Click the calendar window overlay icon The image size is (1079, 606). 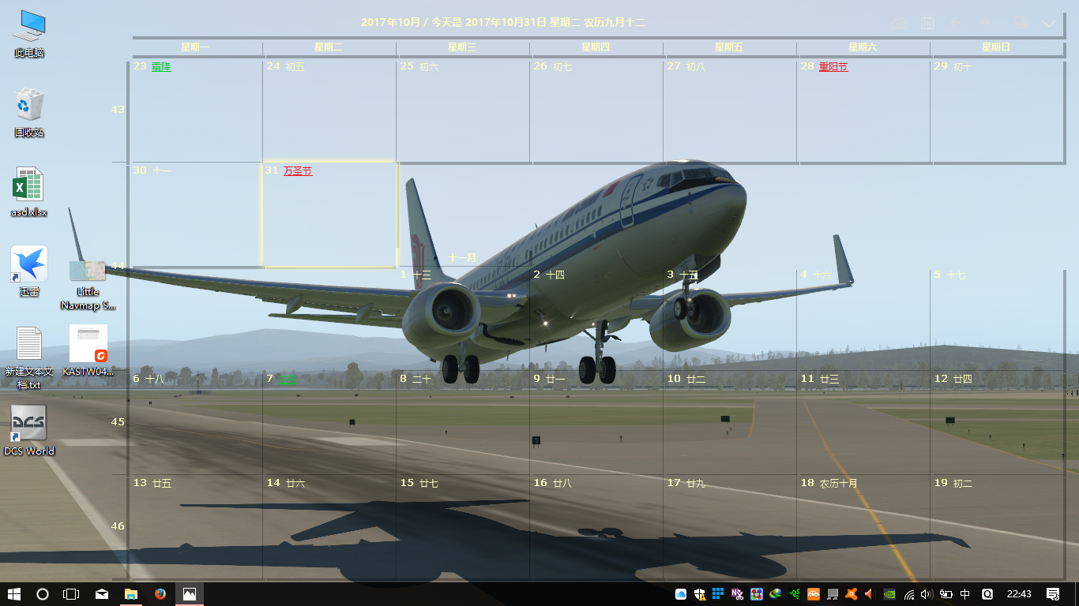(x=1021, y=24)
